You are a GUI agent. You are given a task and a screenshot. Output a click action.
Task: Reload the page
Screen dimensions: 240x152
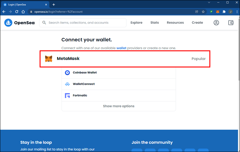click(17, 12)
